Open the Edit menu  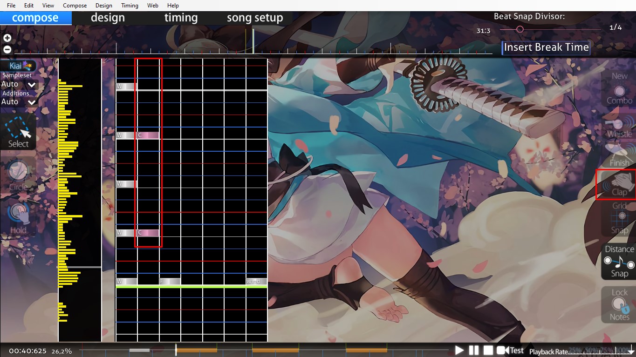pos(29,6)
